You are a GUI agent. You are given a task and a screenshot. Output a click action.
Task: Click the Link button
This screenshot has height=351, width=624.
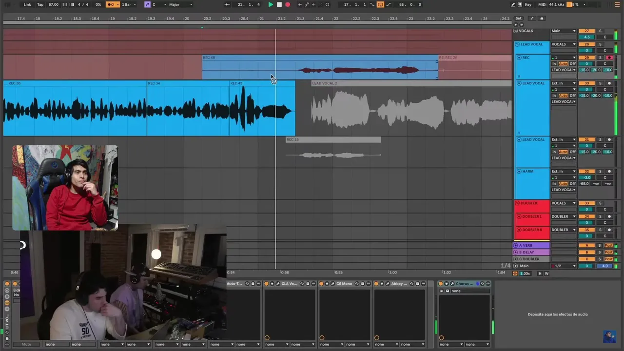click(x=27, y=4)
